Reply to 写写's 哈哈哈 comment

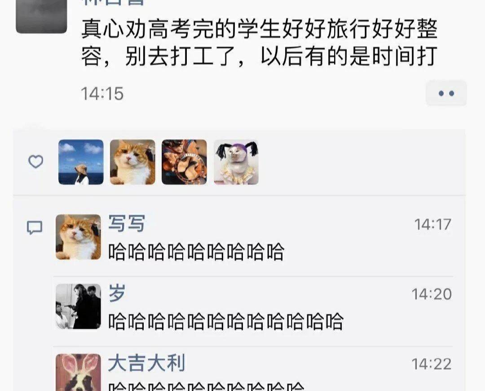196,252
